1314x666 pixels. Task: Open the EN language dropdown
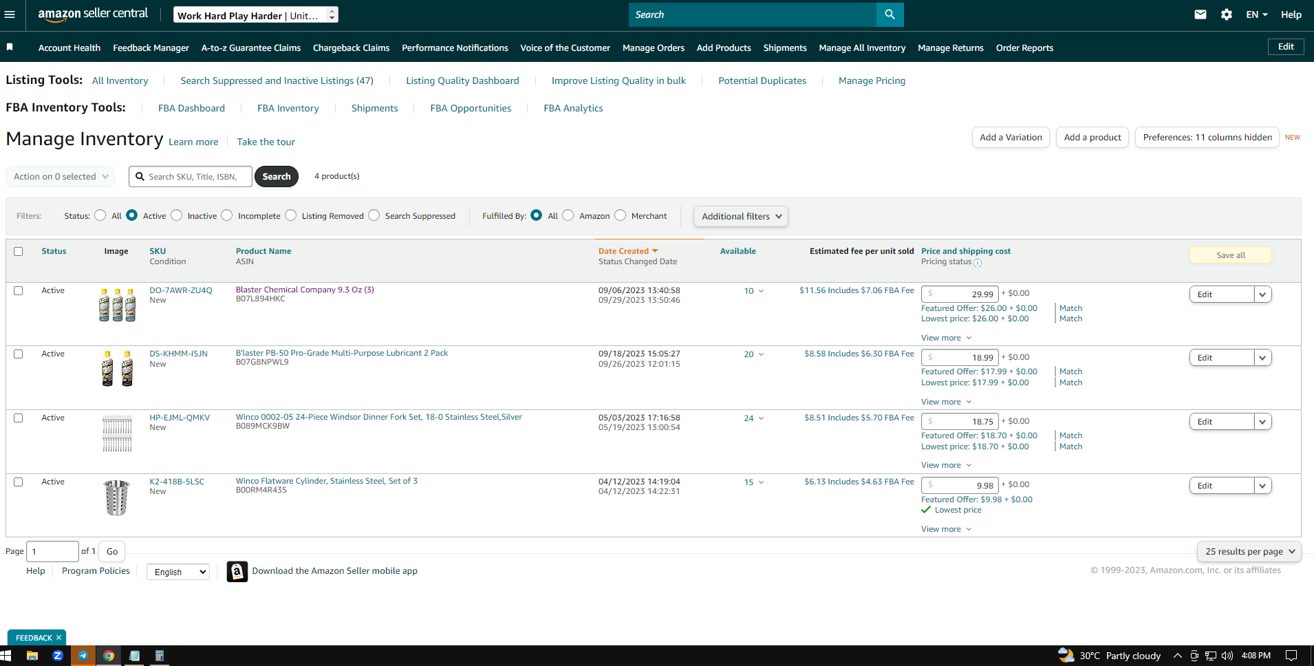point(1257,14)
